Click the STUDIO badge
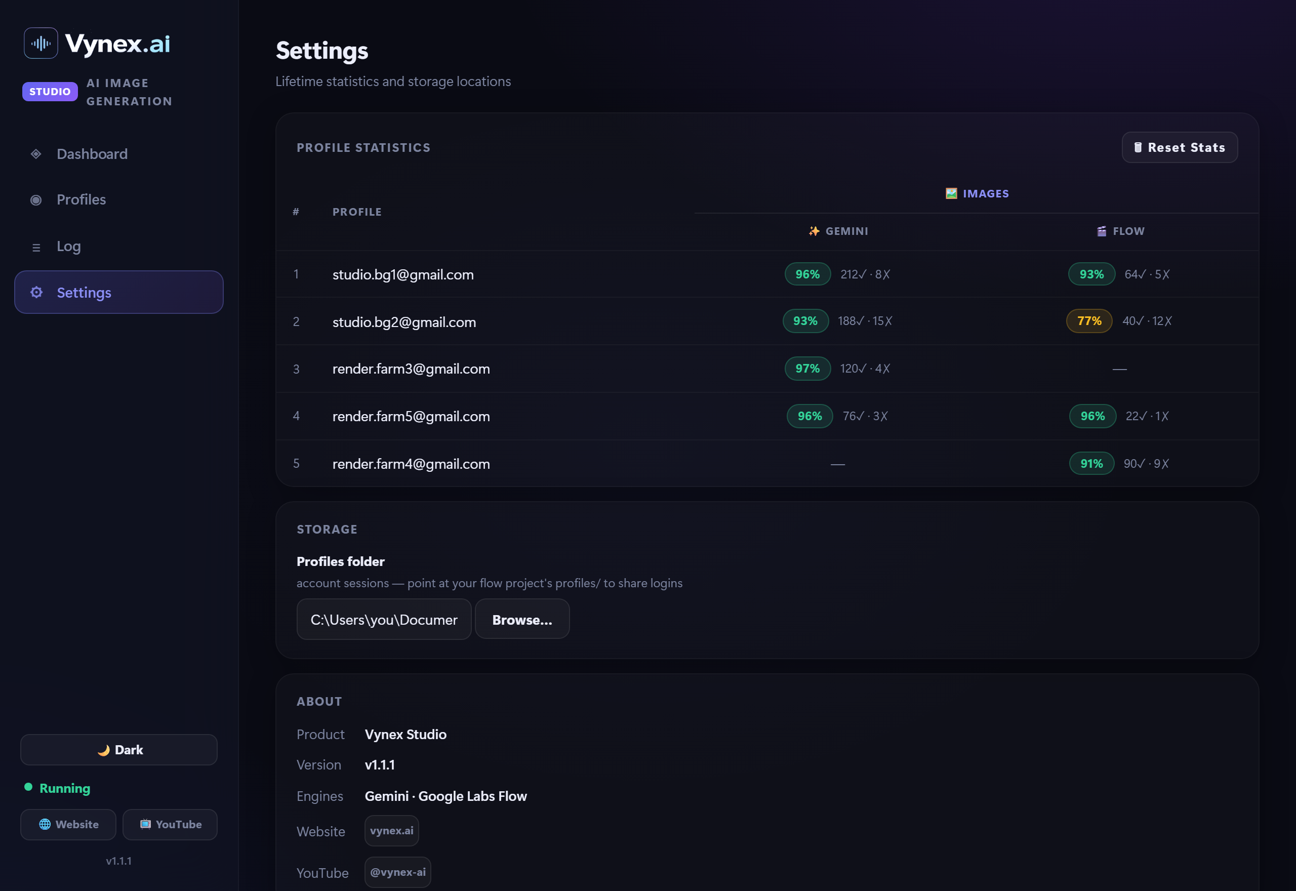The width and height of the screenshot is (1296, 891). click(x=50, y=92)
